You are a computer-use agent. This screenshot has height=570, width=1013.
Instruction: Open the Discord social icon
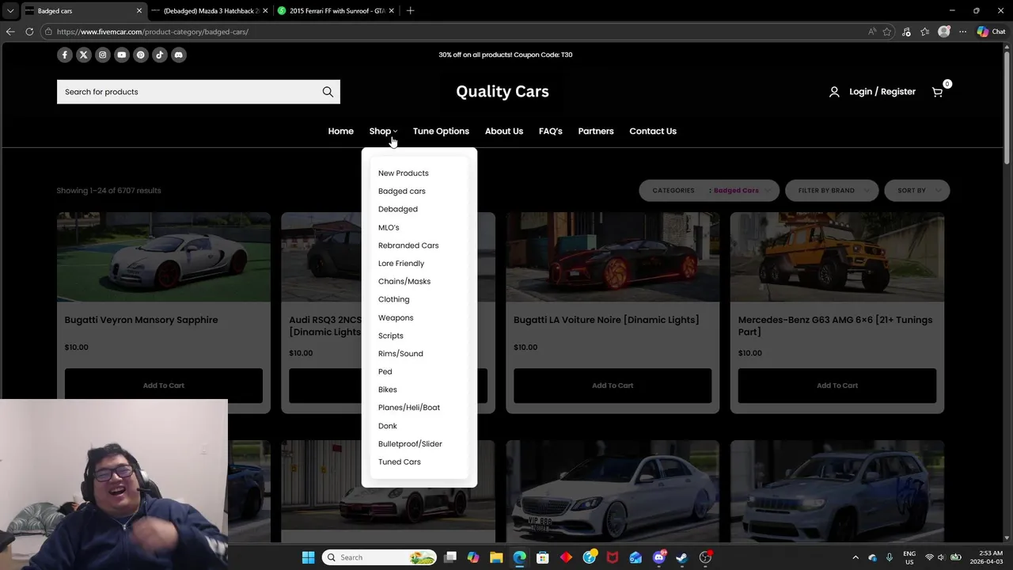click(179, 55)
